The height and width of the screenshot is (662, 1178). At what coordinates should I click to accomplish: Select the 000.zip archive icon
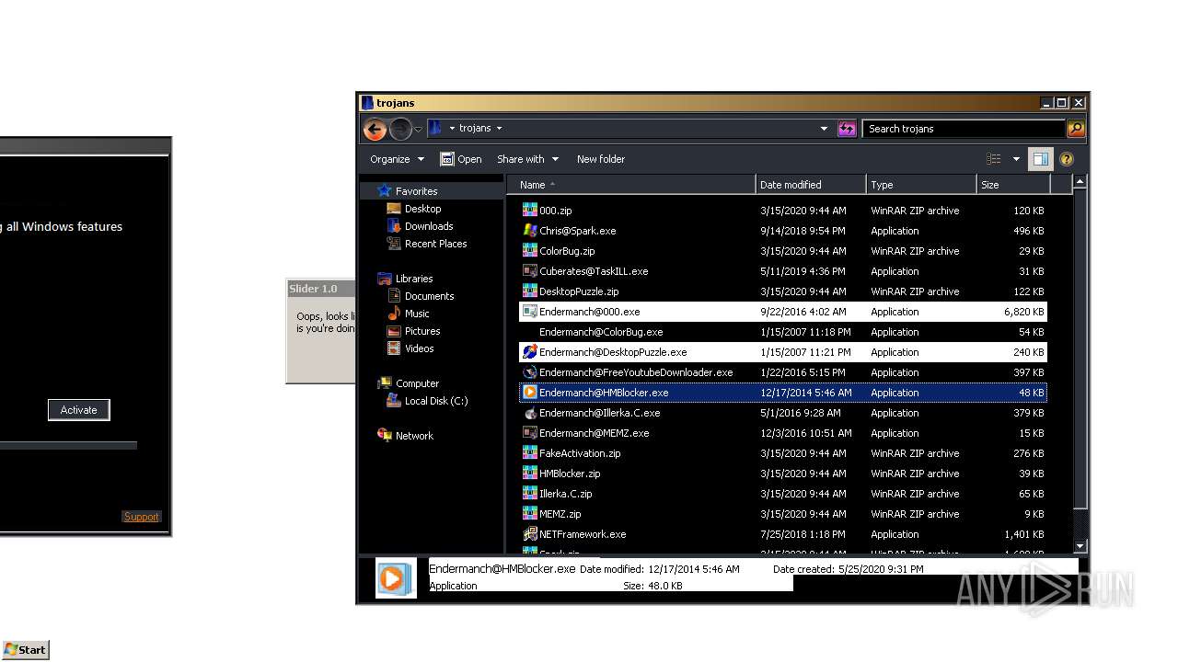[529, 211]
